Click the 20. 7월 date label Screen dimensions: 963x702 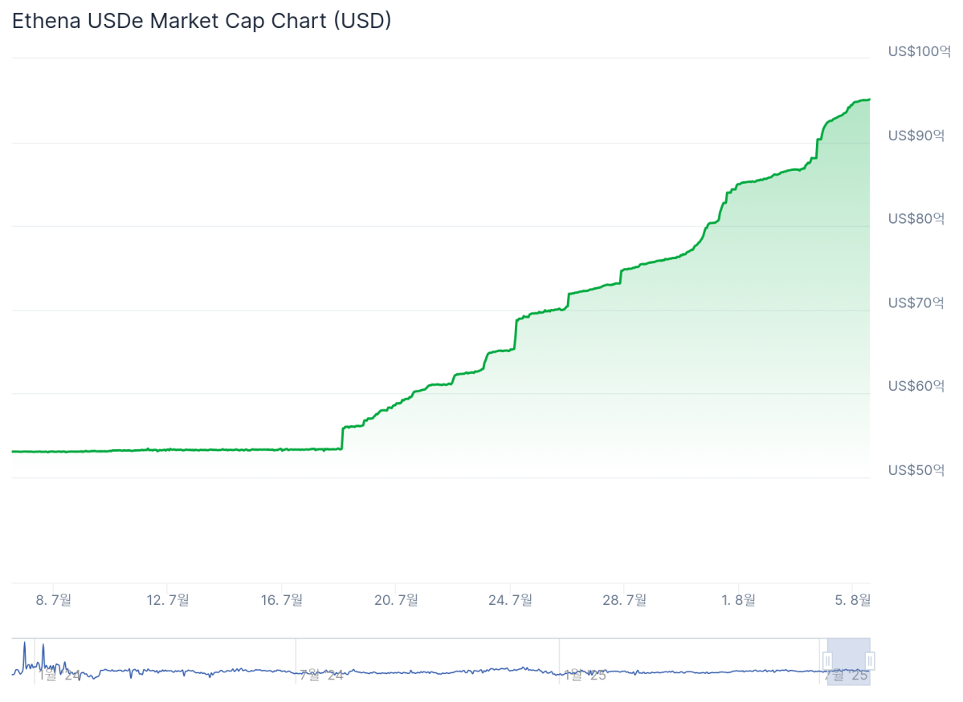coord(397,599)
